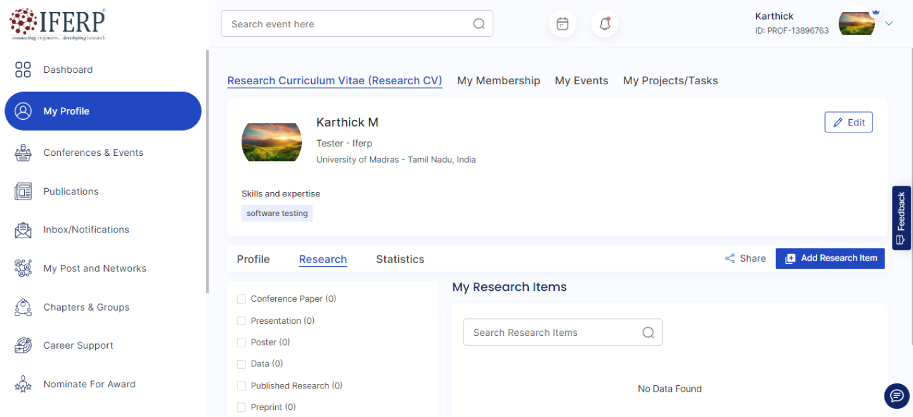The height and width of the screenshot is (417, 913).
Task: Select the Statistics tab
Action: 400,259
